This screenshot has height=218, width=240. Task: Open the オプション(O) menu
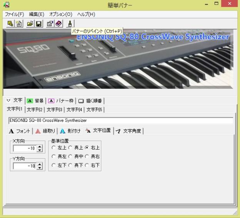tap(60, 14)
